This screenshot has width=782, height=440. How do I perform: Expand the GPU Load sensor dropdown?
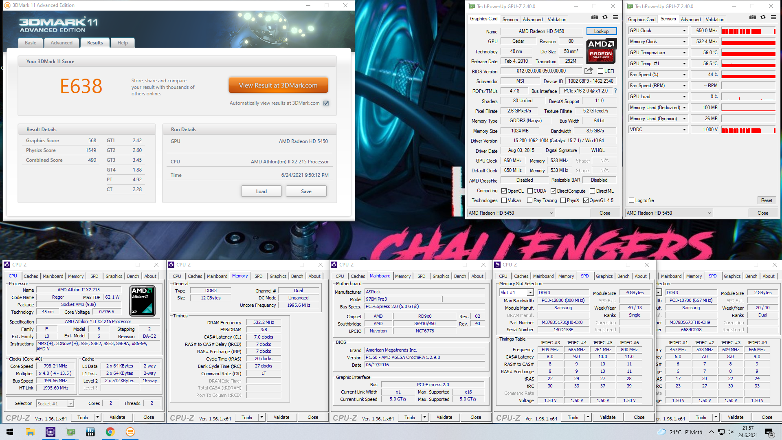[x=684, y=97]
